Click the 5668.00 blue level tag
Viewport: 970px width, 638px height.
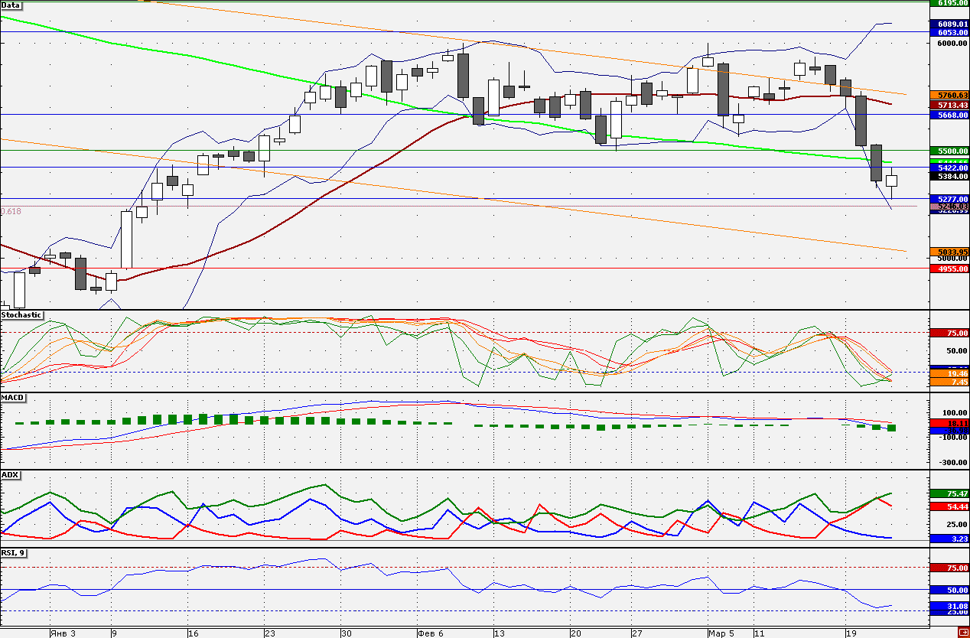coord(949,115)
